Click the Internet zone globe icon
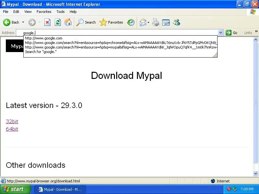The image size is (259, 194). tap(213, 181)
